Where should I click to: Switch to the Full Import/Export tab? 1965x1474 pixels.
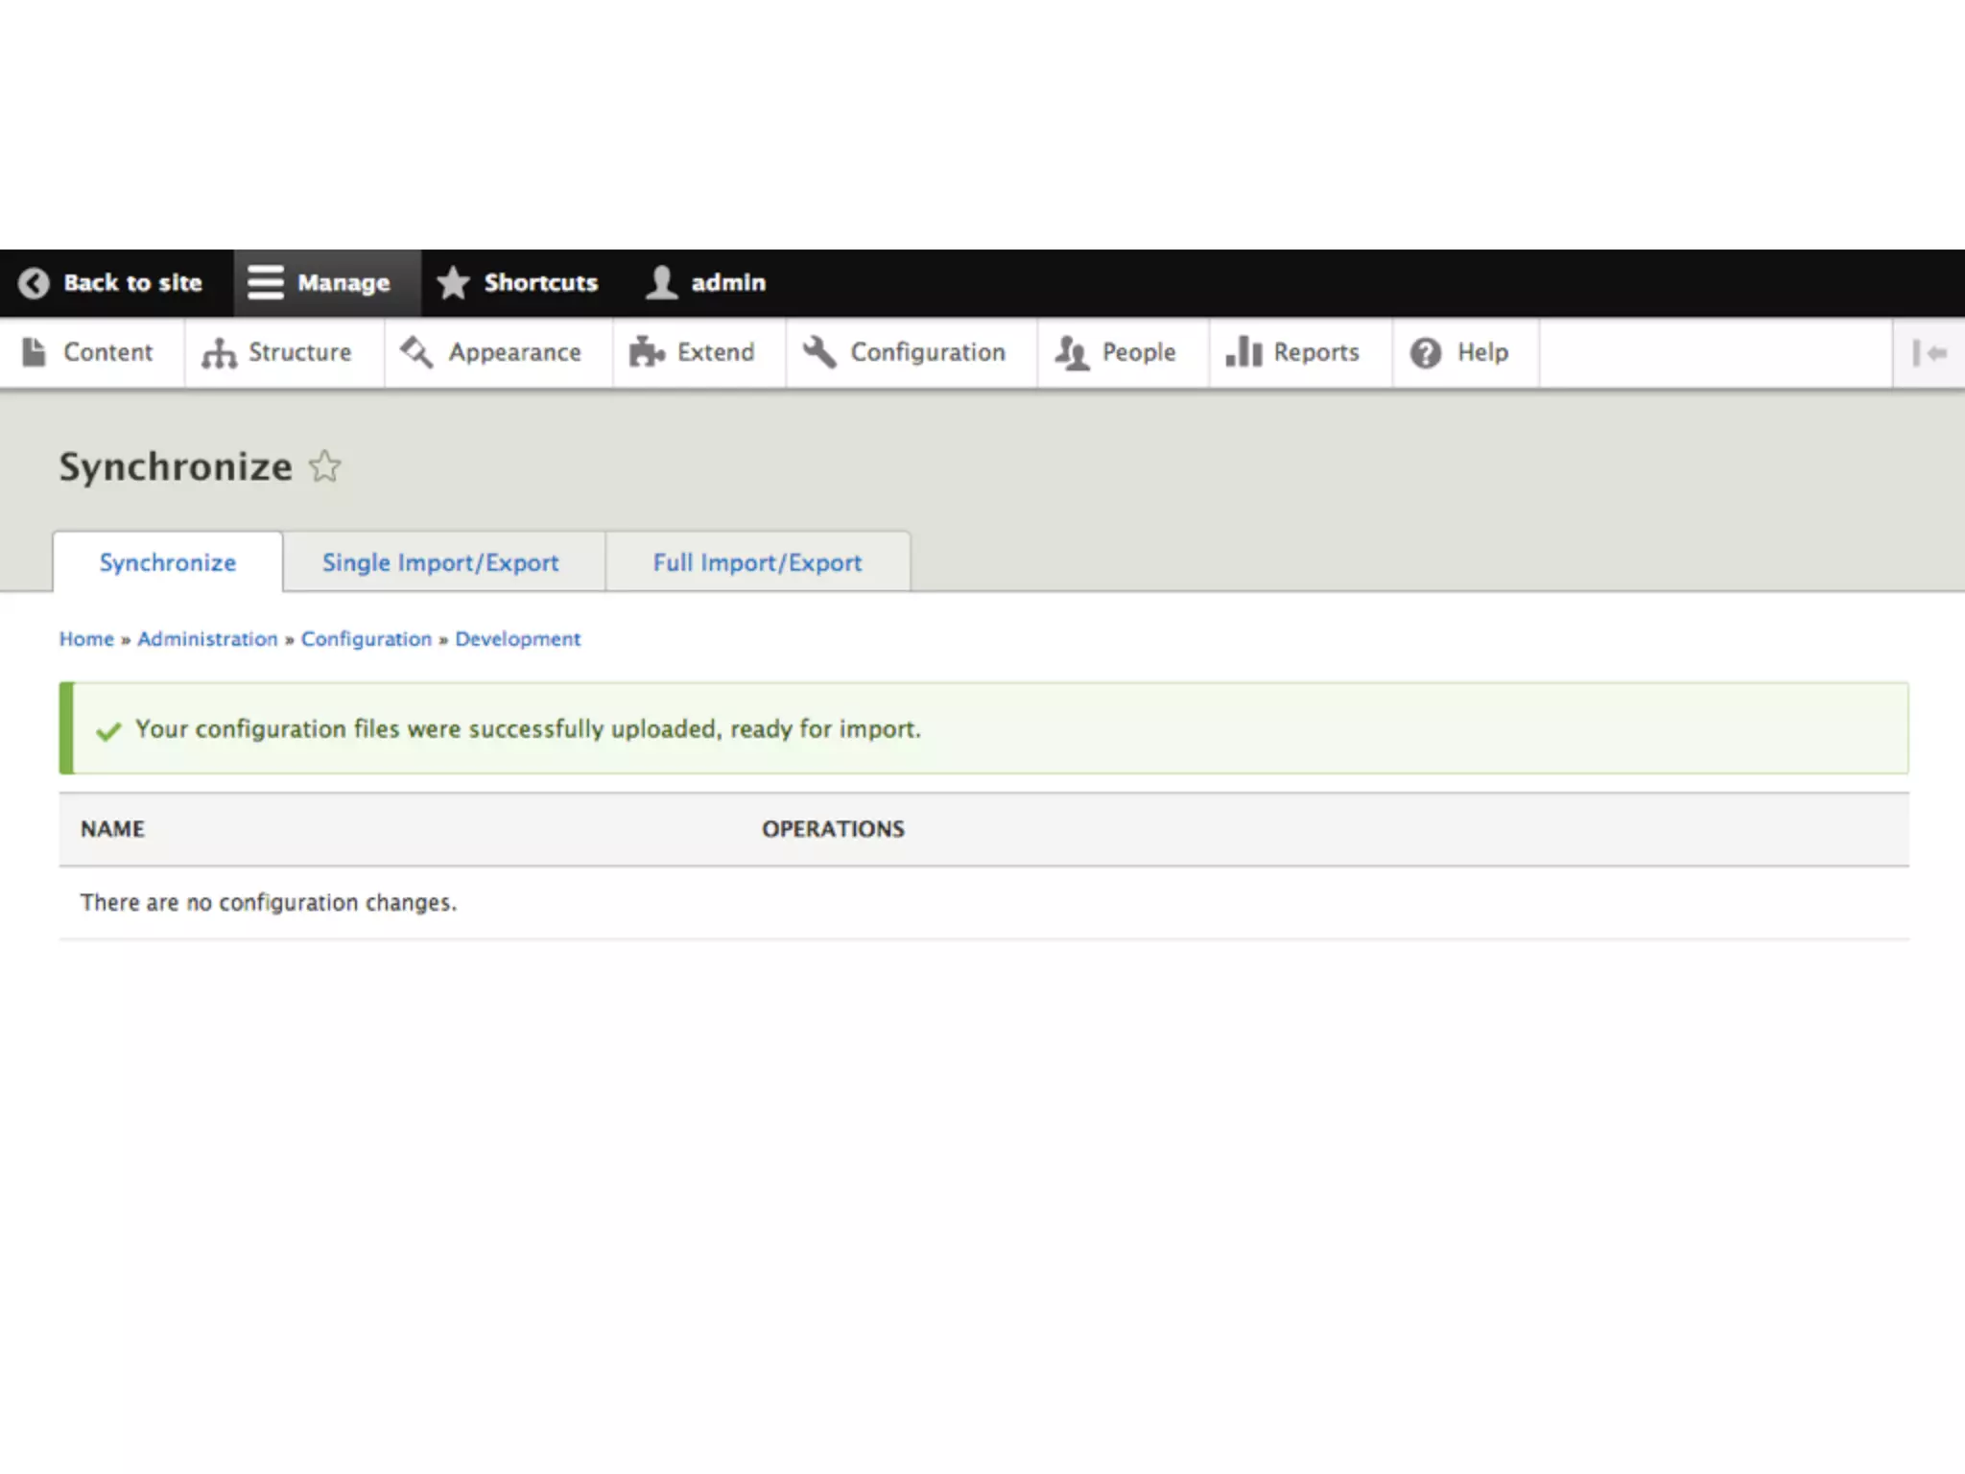coord(757,562)
